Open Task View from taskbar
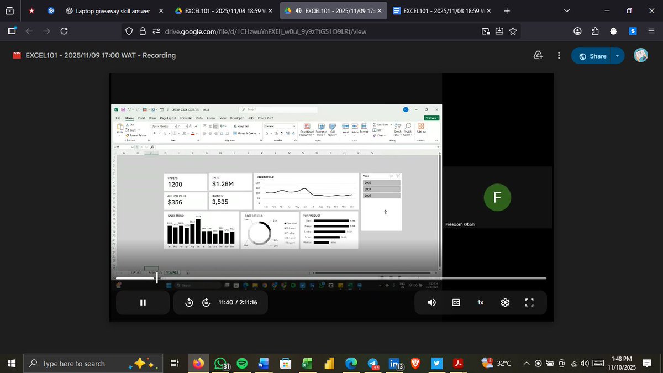Screen dimensions: 663x373 [175, 364]
